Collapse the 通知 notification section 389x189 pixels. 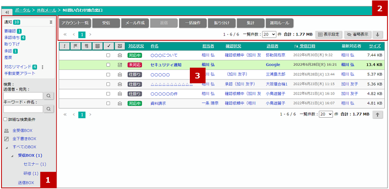51,22
